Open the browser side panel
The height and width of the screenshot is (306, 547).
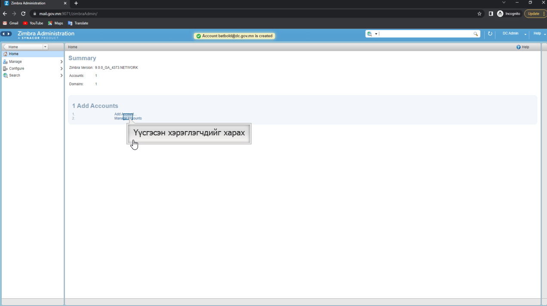(x=491, y=14)
